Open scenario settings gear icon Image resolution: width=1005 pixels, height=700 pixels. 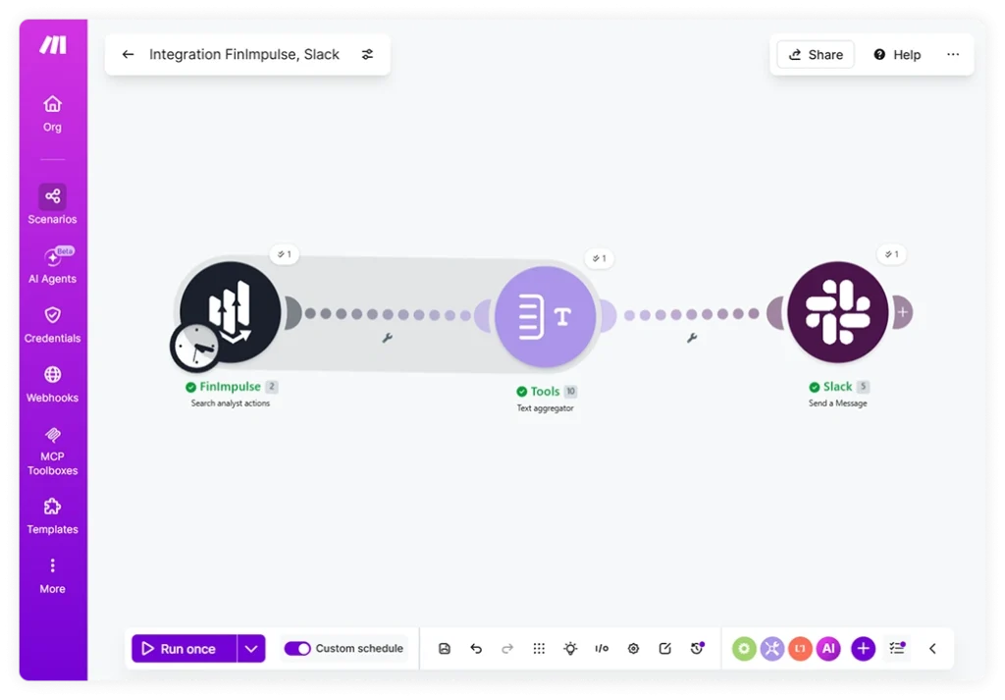tap(633, 649)
